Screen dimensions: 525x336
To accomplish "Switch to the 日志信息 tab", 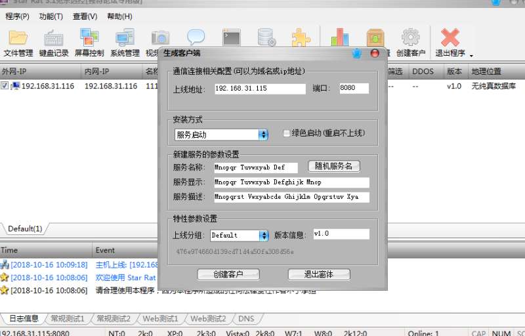I will [x=24, y=318].
